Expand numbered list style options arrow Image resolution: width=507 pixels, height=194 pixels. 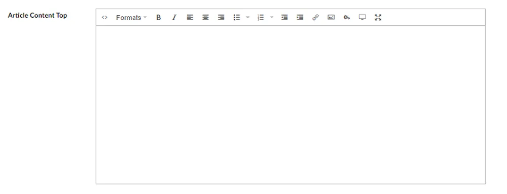click(272, 17)
